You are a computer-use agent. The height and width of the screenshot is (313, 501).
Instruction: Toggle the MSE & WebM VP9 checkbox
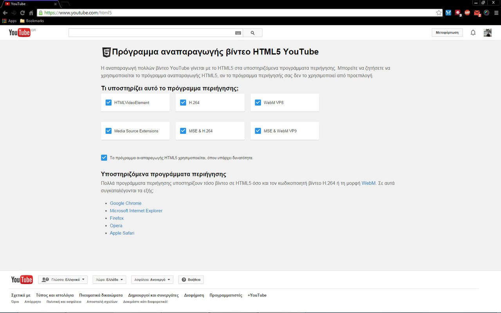point(258,131)
